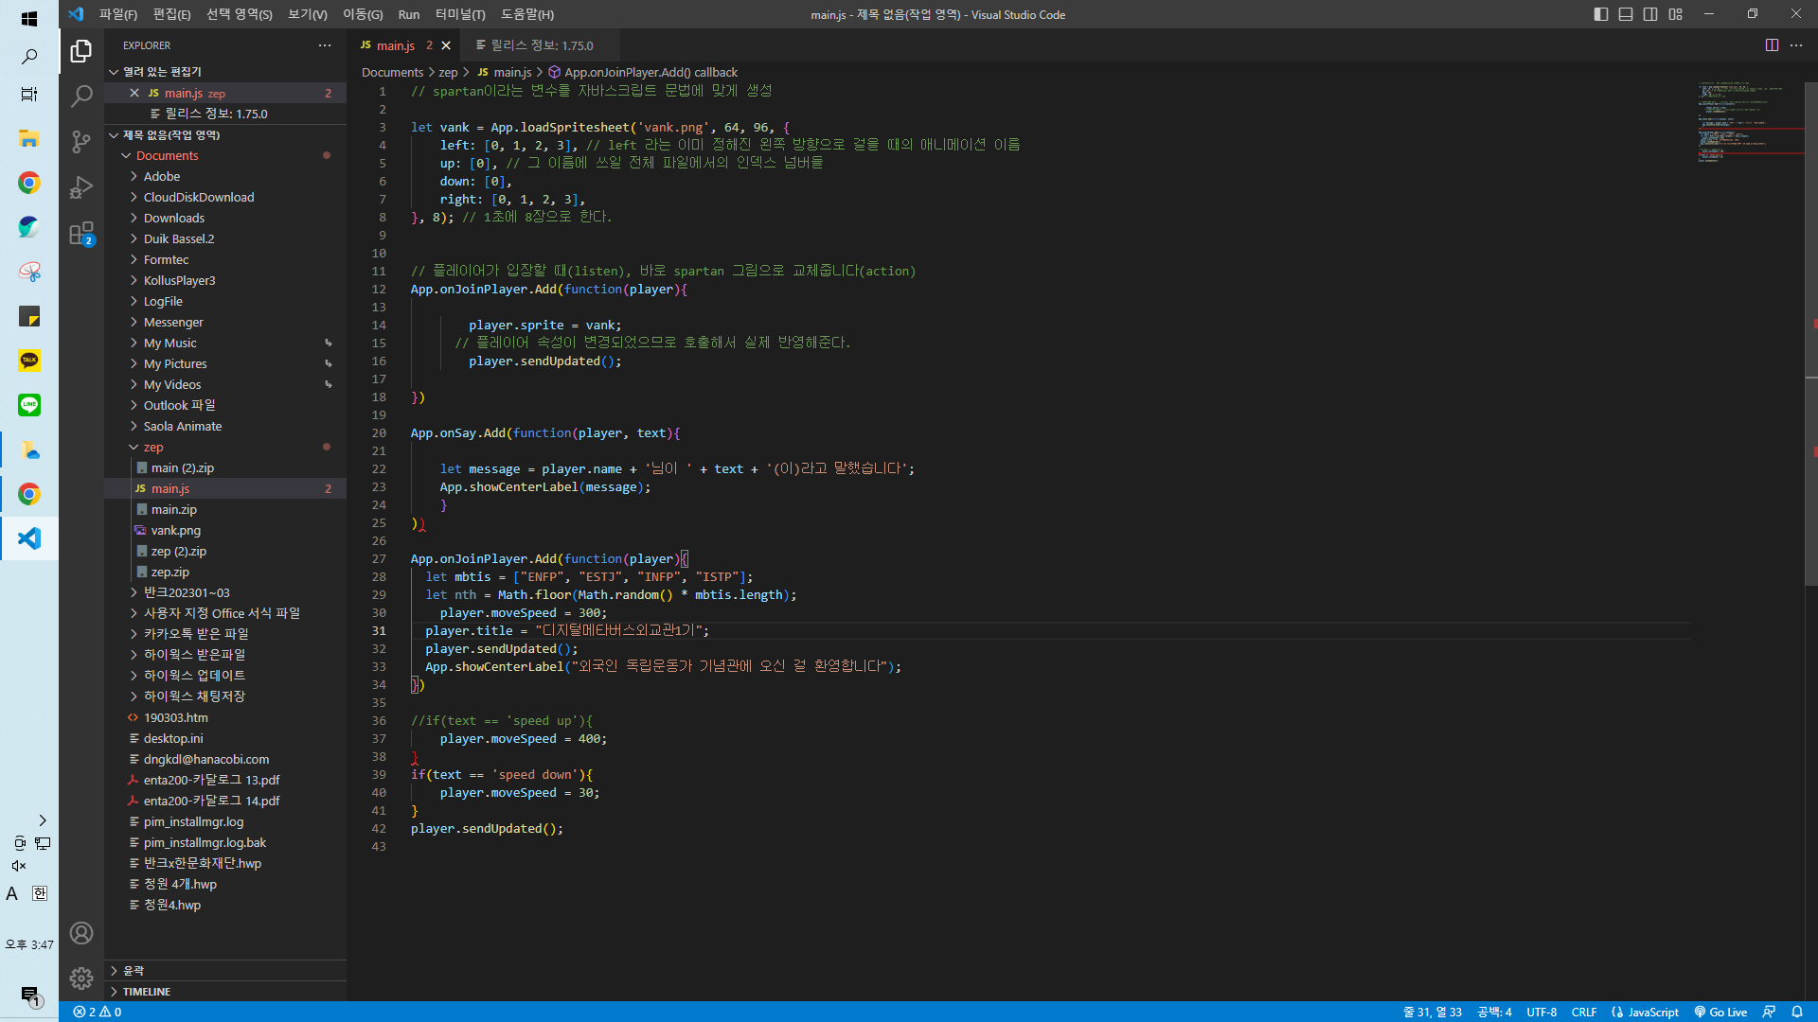The image size is (1818, 1022).
Task: Click the editor minimap
Action: (1749, 123)
